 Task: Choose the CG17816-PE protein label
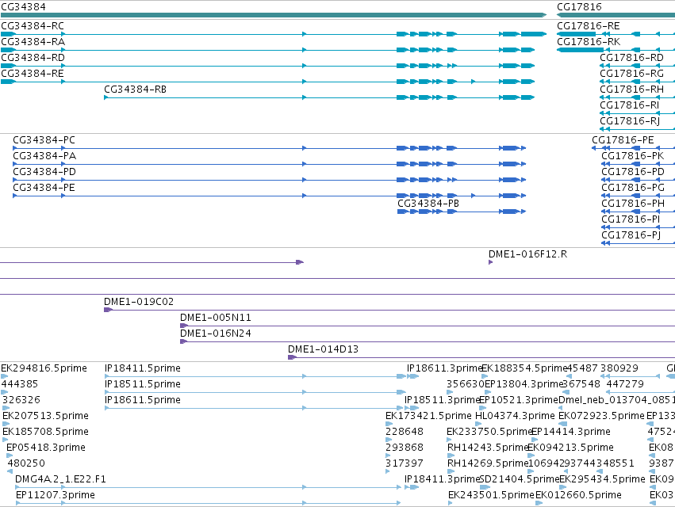click(623, 140)
